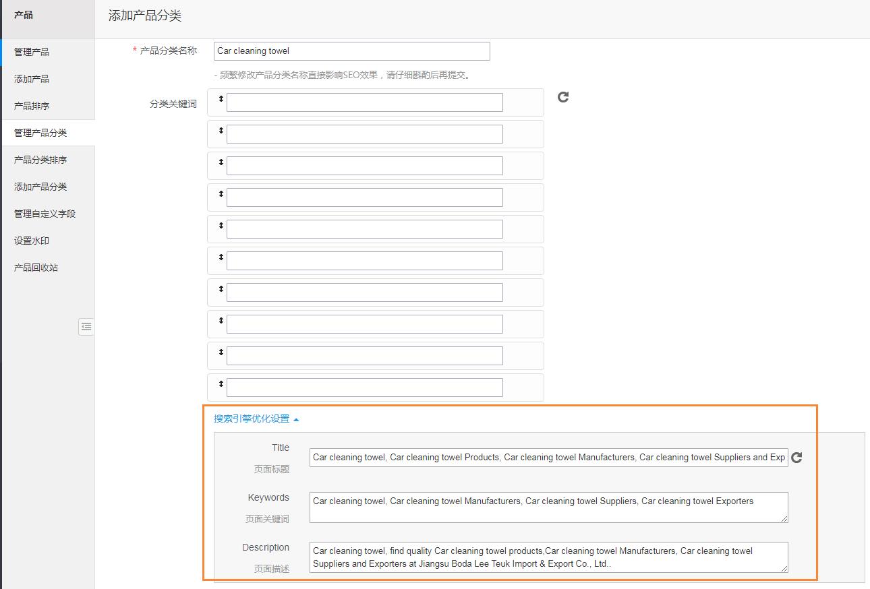
Task: Click the Description textarea in SEO settings
Action: pos(548,557)
